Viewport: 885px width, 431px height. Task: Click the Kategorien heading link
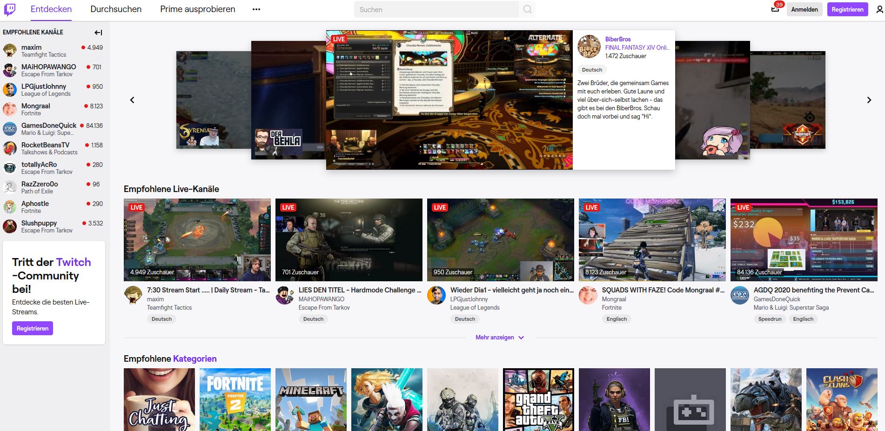[x=194, y=359]
